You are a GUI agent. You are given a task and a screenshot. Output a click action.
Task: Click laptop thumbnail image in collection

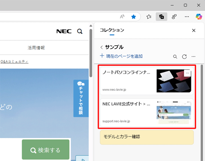point(174,81)
